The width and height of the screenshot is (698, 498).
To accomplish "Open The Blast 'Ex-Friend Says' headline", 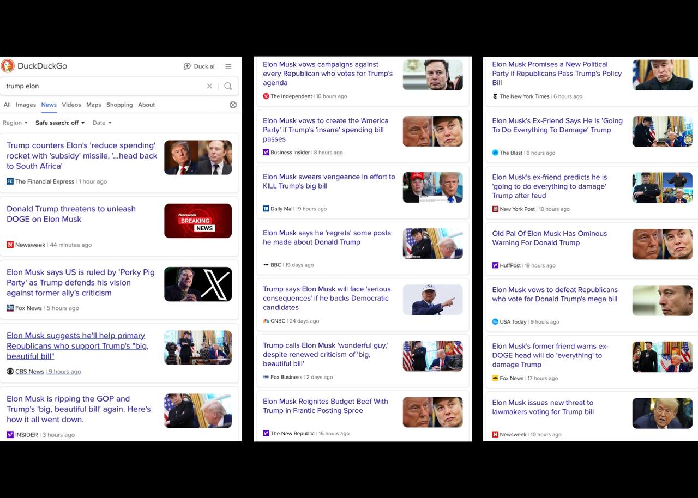I will tap(557, 125).
